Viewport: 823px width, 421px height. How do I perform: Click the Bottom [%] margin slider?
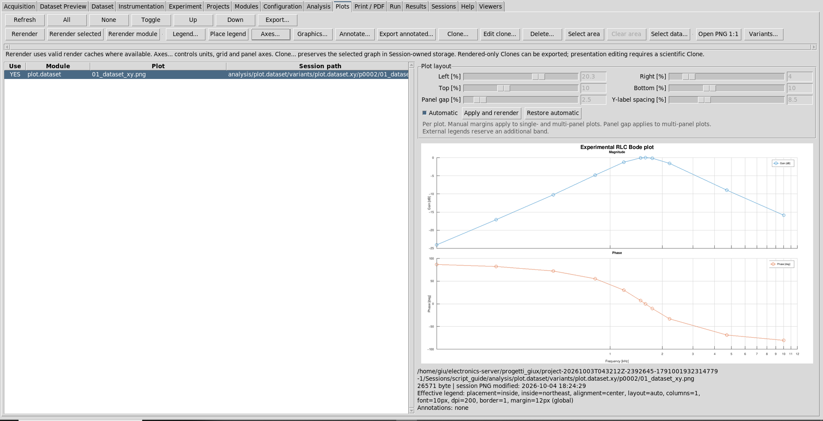click(726, 88)
